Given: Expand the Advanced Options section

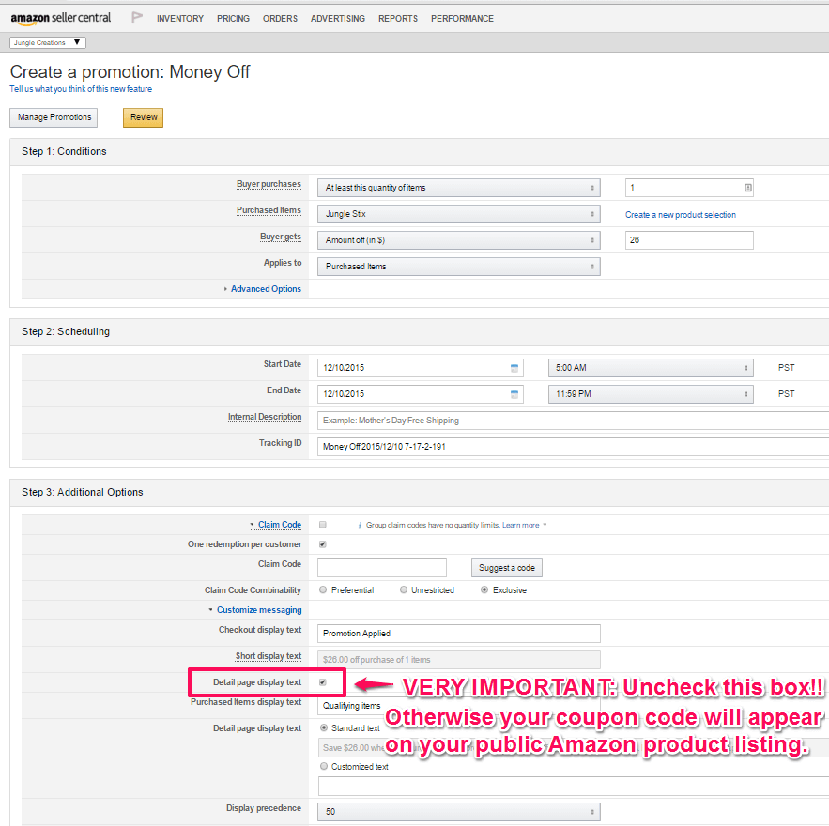Looking at the screenshot, I should 266,289.
